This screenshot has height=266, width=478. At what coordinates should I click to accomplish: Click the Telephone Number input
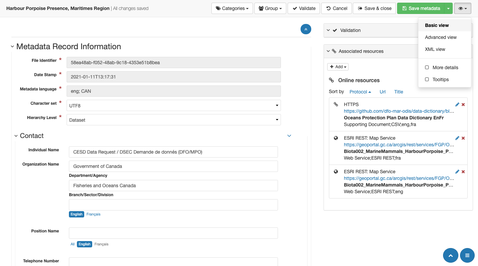173,262
